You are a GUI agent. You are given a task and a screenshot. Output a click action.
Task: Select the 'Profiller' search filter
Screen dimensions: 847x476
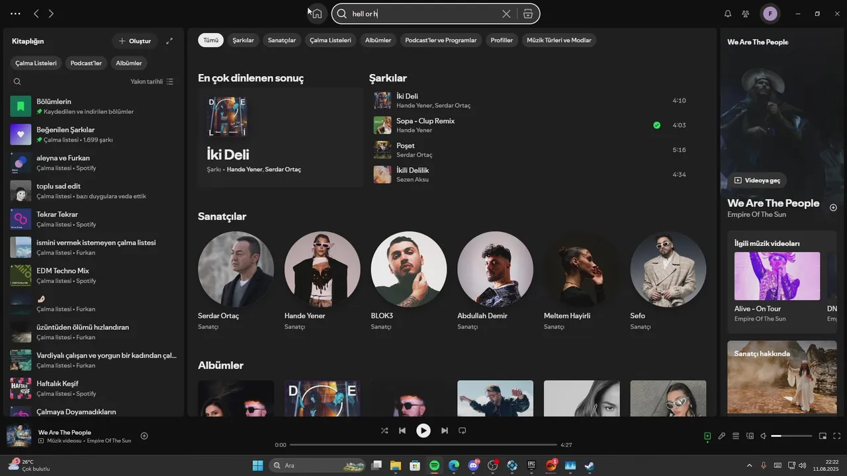[x=502, y=40]
